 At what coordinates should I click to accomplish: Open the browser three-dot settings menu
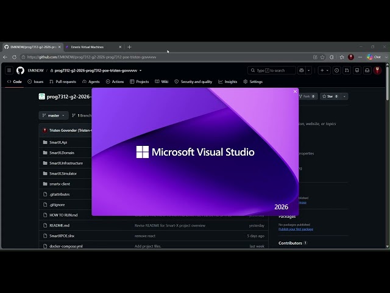point(360,57)
